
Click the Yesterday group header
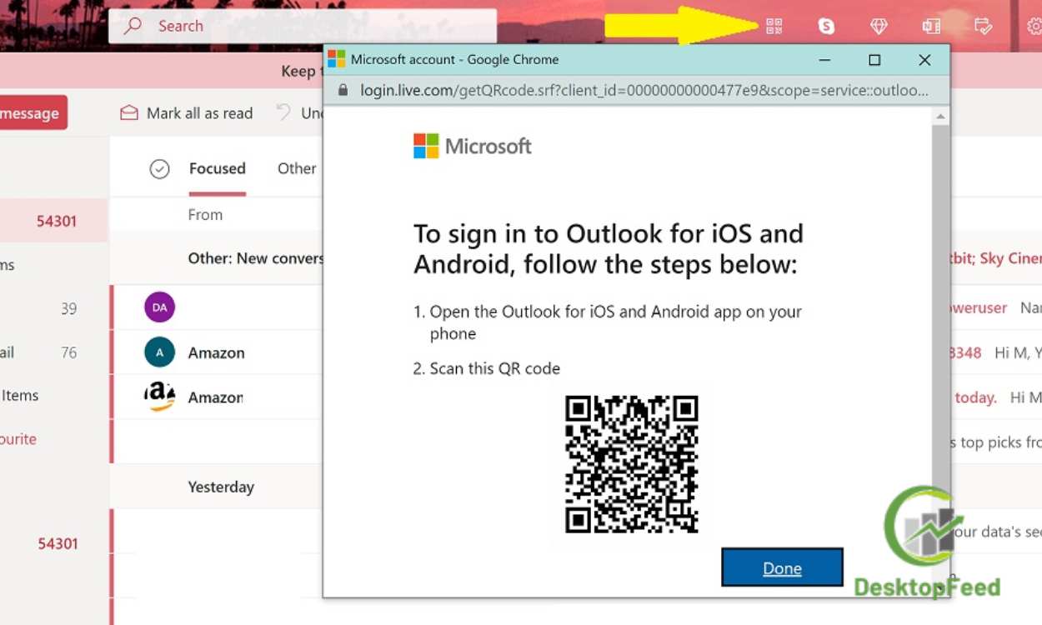221,487
